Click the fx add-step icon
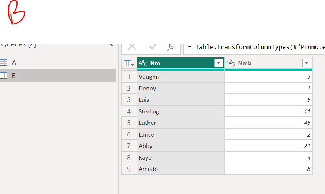 pos(171,47)
